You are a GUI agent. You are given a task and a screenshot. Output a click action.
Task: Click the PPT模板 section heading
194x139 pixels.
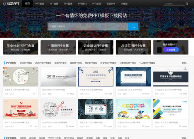coord(11,63)
